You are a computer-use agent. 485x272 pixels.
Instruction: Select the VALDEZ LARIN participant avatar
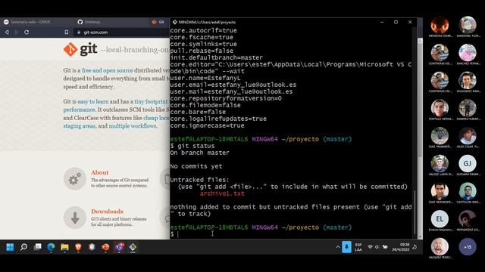pos(440,164)
